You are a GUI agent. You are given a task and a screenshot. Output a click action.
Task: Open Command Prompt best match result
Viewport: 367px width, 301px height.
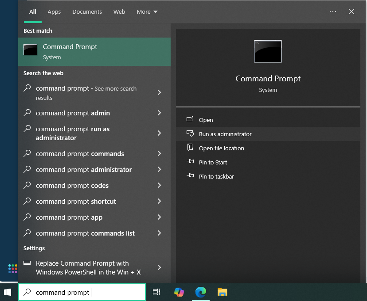click(x=94, y=52)
